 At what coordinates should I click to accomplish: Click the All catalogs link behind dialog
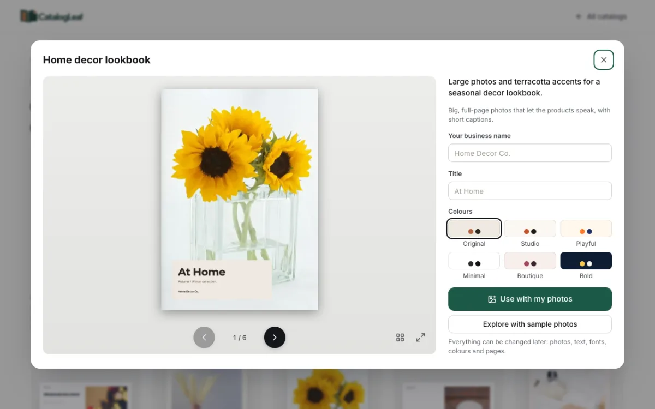point(601,17)
